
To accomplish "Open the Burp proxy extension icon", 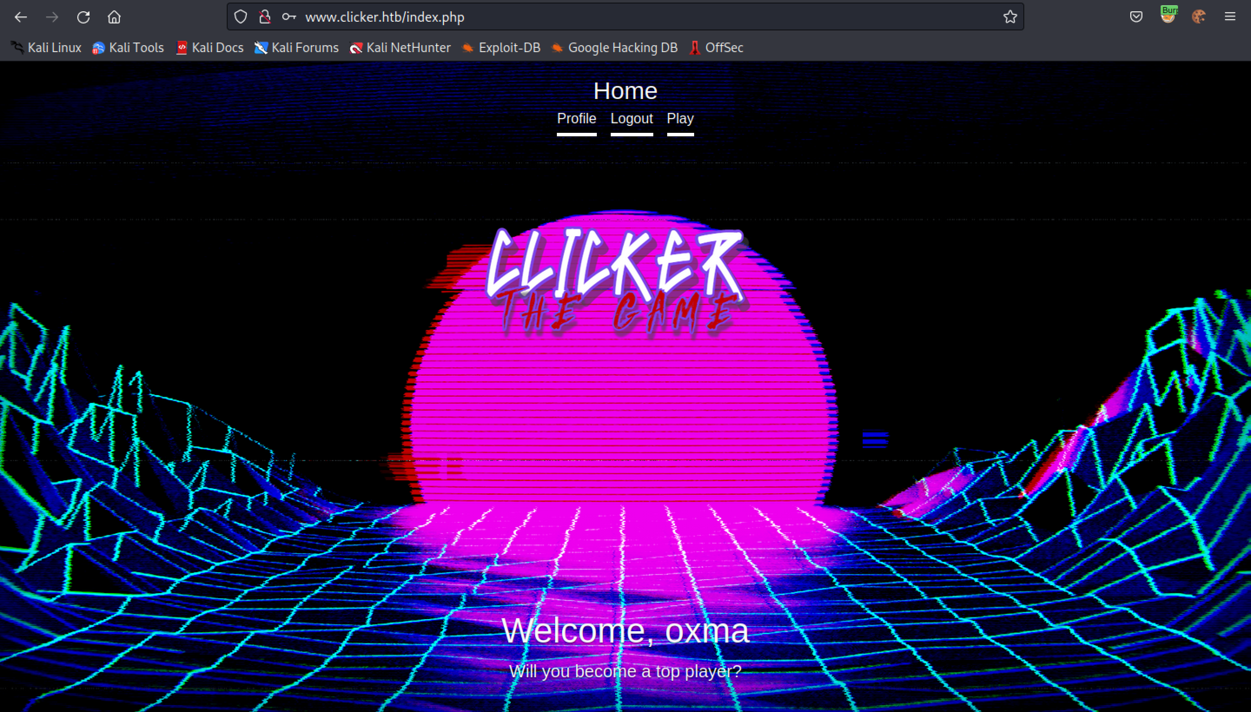I will coord(1168,16).
